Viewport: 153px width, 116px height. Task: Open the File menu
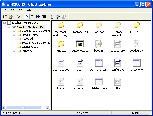[x=4, y=10]
